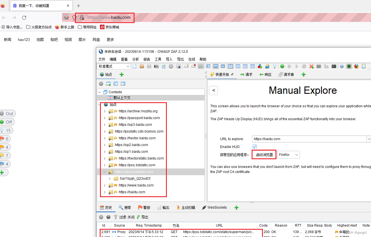Open ZAP Options gear icon
Image resolution: width=371 pixels, height=237 pixels.
[x=171, y=66]
